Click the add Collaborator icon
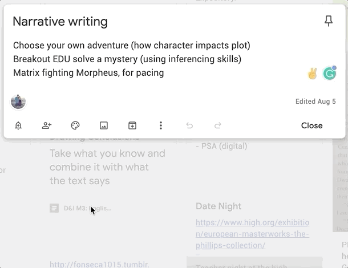348x268 pixels. [x=47, y=125]
